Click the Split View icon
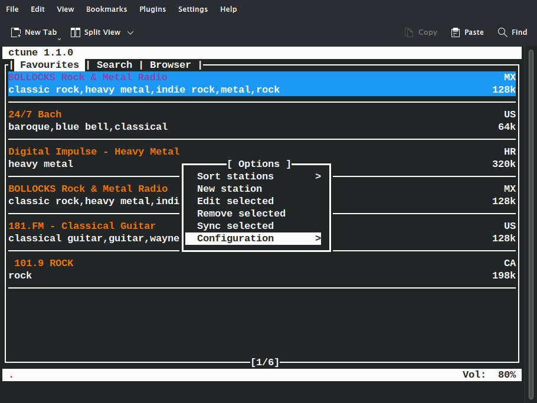This screenshot has width=537, height=403. coord(76,32)
